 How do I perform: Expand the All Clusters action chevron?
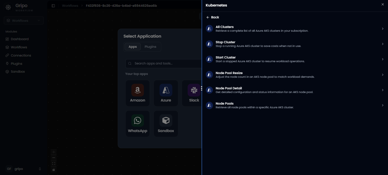(x=383, y=29)
